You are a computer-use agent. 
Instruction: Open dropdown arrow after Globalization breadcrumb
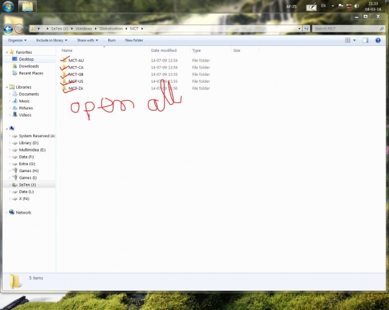tap(126, 28)
